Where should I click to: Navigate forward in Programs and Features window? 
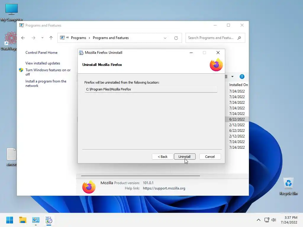tap(33, 38)
